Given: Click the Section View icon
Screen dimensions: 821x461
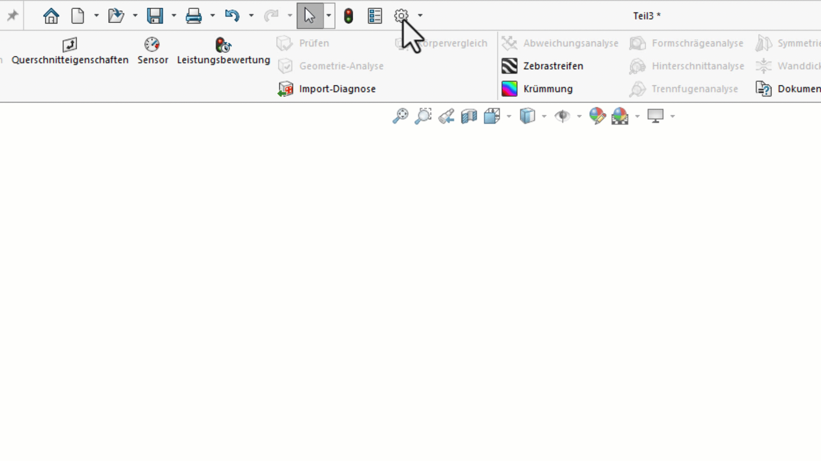Looking at the screenshot, I should point(469,116).
